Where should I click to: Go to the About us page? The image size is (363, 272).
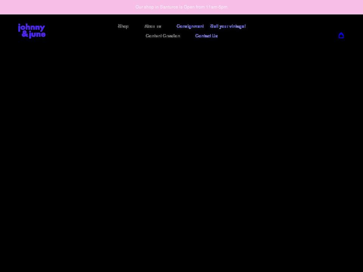pos(153,26)
